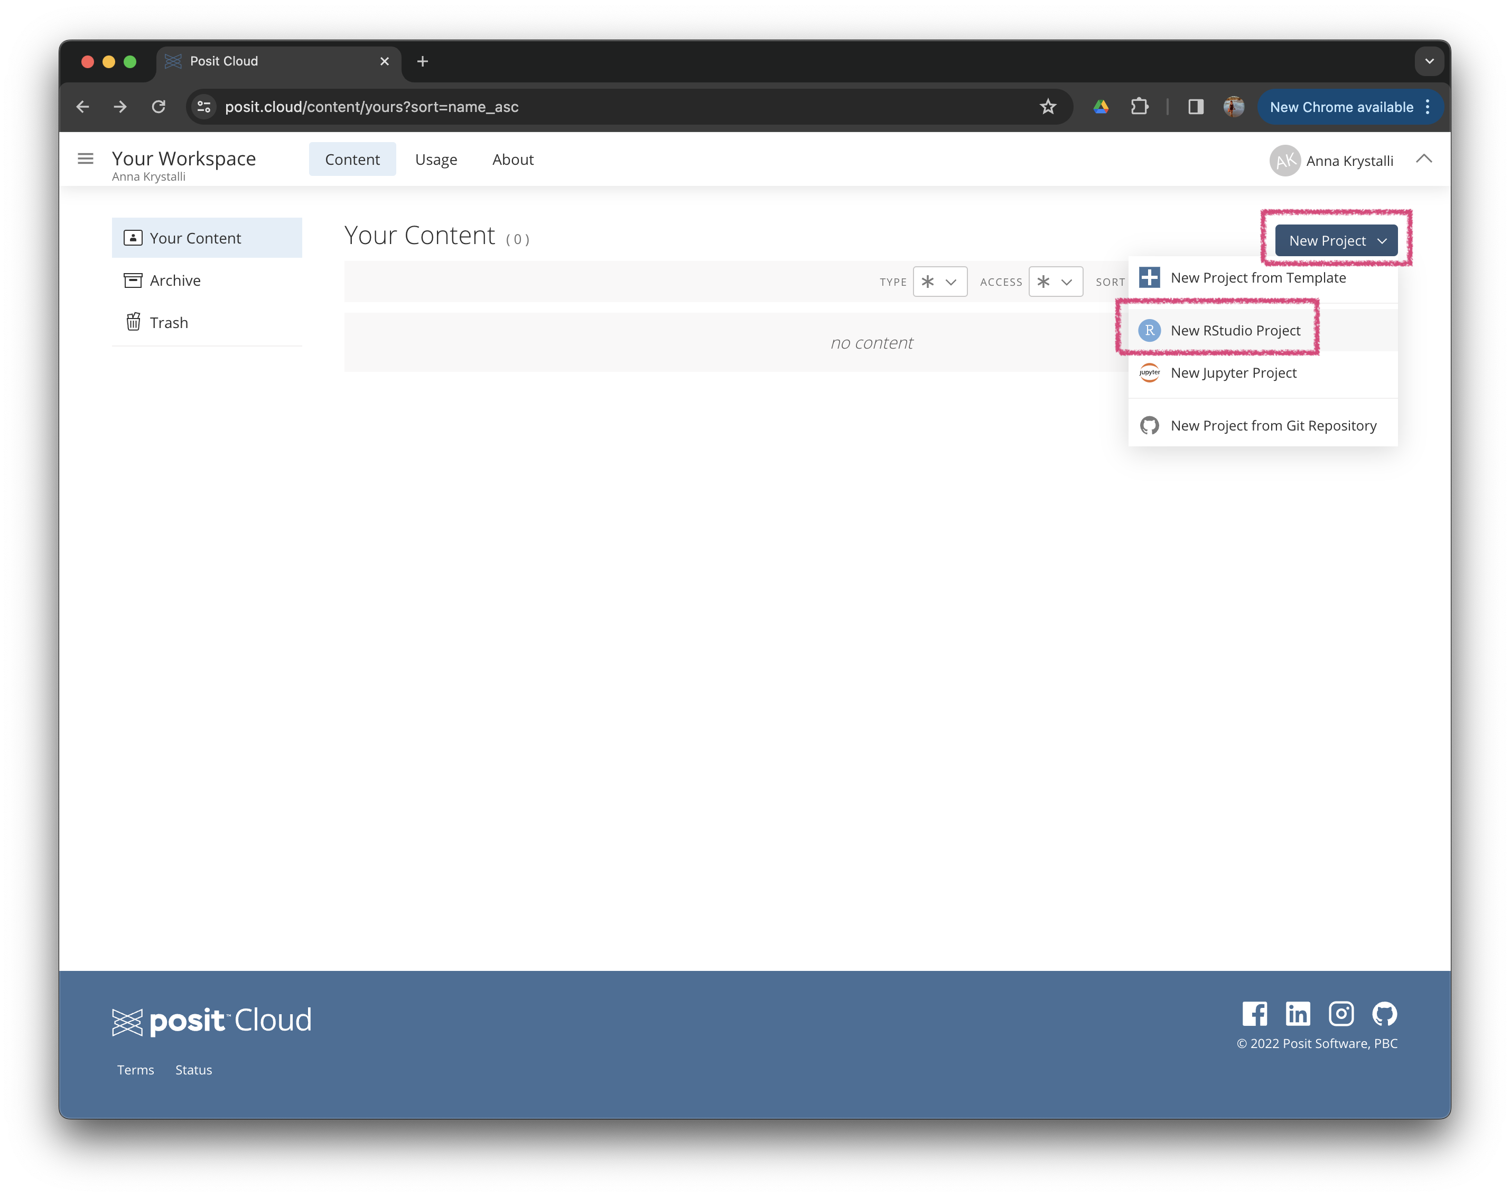
Task: Click the Trash bin icon
Action: [133, 322]
